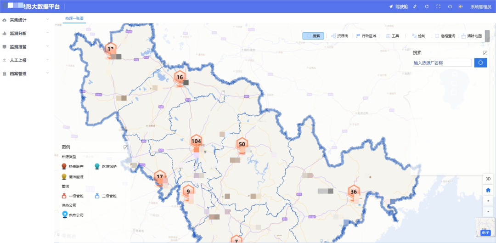The image size is (496, 243).
Task: Click the 输入热源厂名称 search field
Action: (442, 62)
